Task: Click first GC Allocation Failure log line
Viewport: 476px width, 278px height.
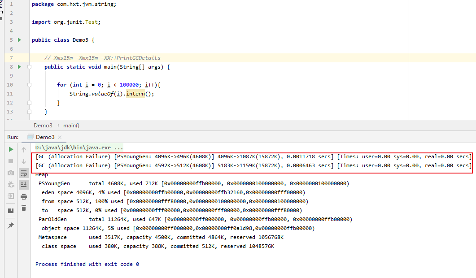Action: click(253, 156)
